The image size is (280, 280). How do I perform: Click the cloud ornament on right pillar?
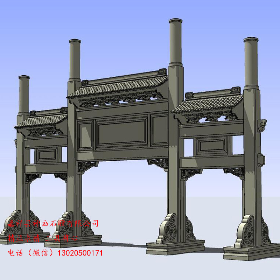click(x=261, y=124)
